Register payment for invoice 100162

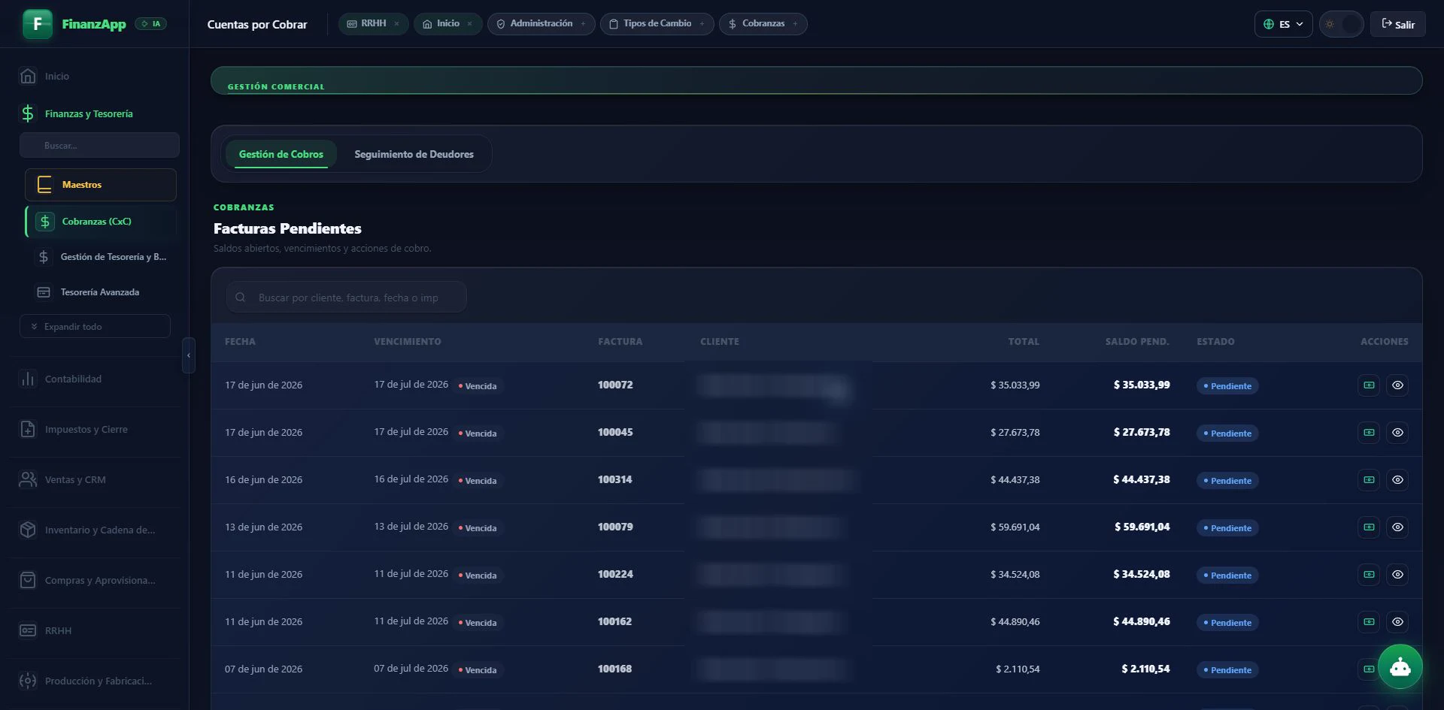(x=1369, y=622)
